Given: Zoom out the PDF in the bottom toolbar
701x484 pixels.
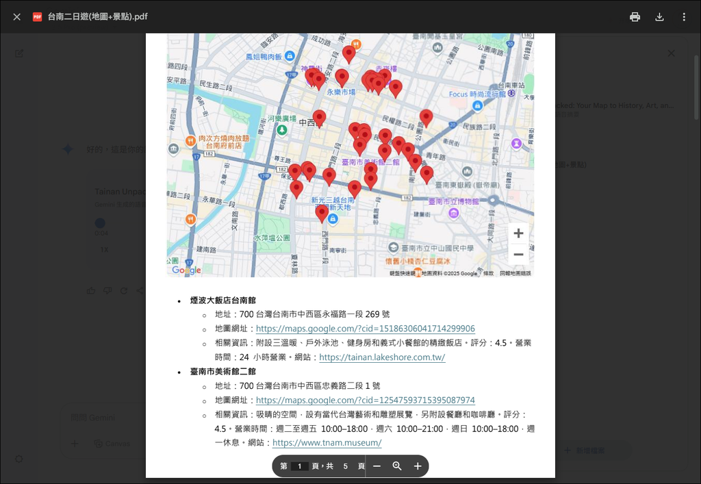Looking at the screenshot, I should tap(377, 466).
